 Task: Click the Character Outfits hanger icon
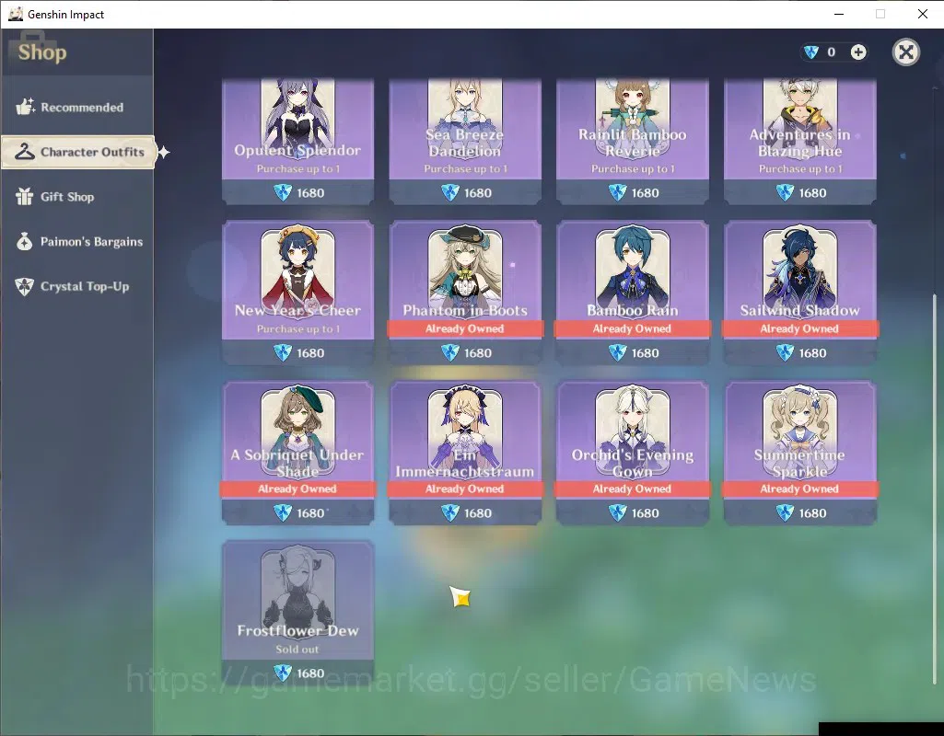(25, 152)
